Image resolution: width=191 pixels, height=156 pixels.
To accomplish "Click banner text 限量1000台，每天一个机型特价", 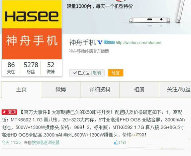I will 100,6.
